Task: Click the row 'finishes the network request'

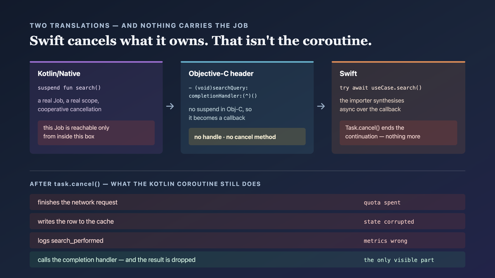Action: [247, 202]
